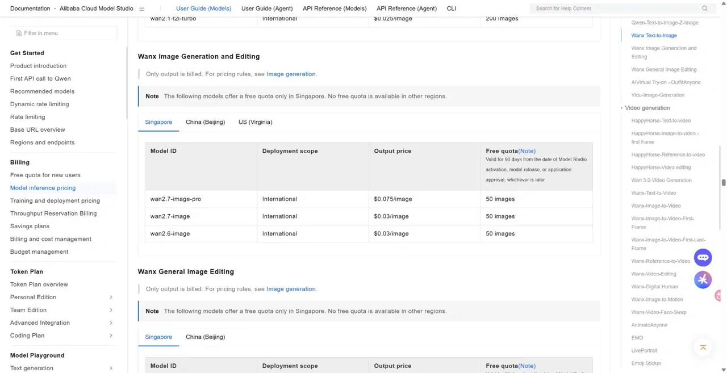
Task: Open API Reference (Models) tab
Action: (x=335, y=9)
